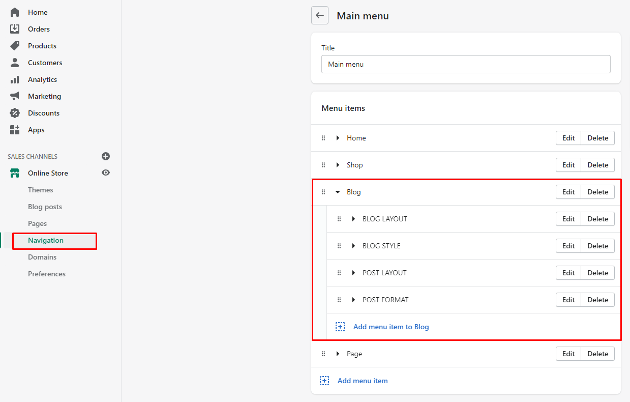Expand the BLOG LAYOUT submenu
The width and height of the screenshot is (630, 402).
click(353, 219)
